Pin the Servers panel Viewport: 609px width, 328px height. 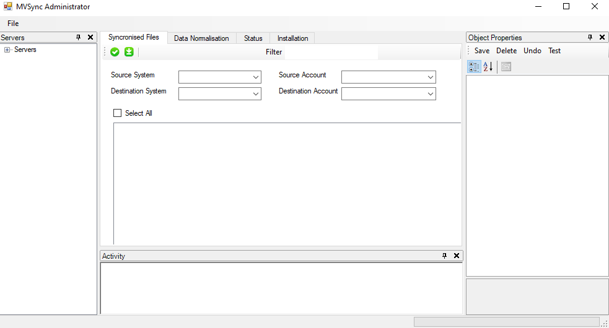click(x=79, y=37)
